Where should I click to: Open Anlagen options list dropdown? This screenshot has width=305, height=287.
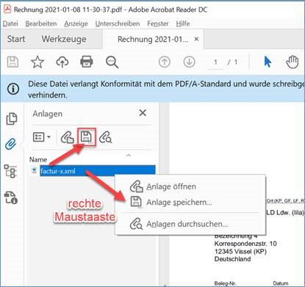coord(42,137)
